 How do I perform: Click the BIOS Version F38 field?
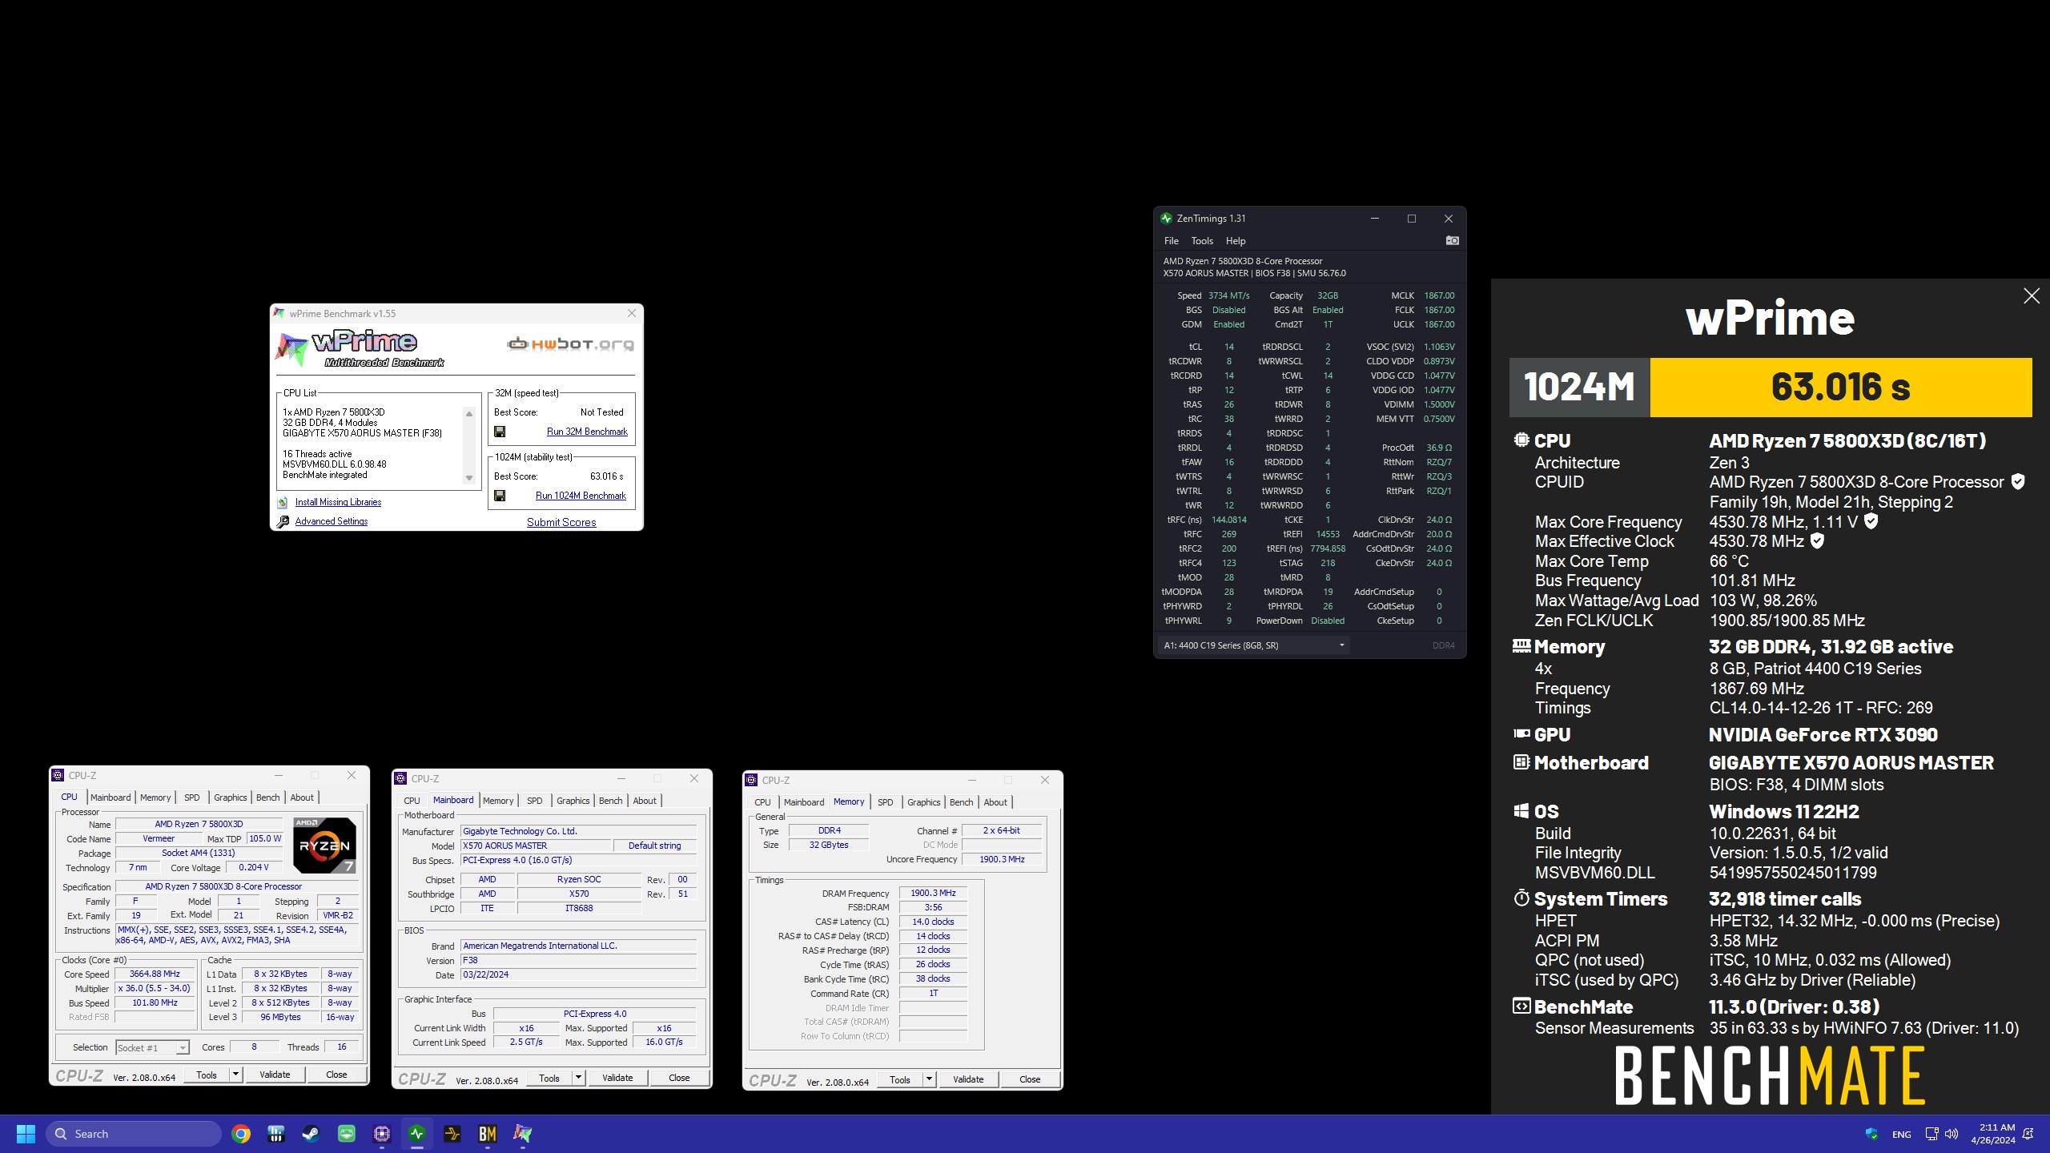click(578, 960)
